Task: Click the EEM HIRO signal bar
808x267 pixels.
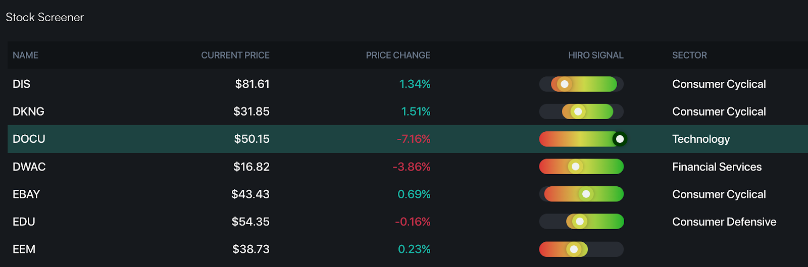Action: 581,249
